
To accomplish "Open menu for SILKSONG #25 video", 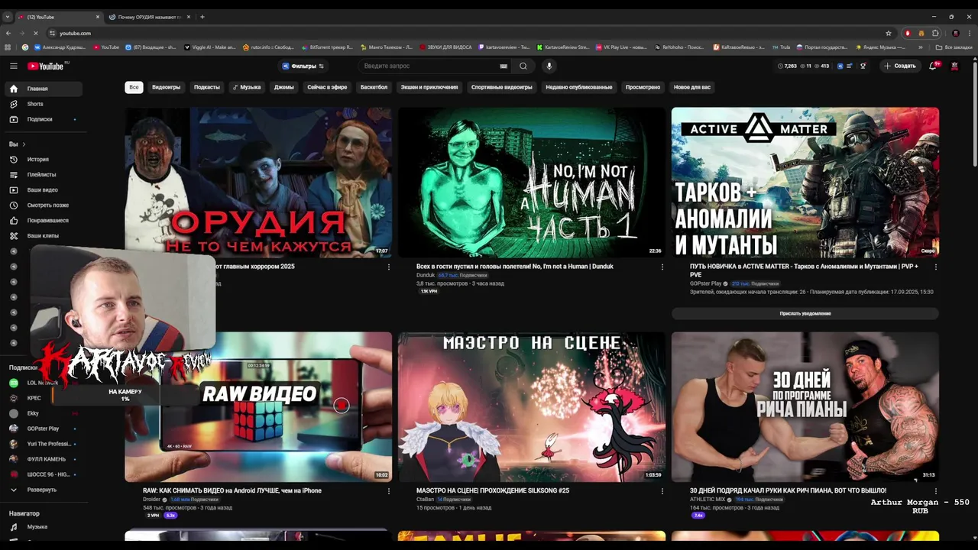I will click(x=662, y=491).
